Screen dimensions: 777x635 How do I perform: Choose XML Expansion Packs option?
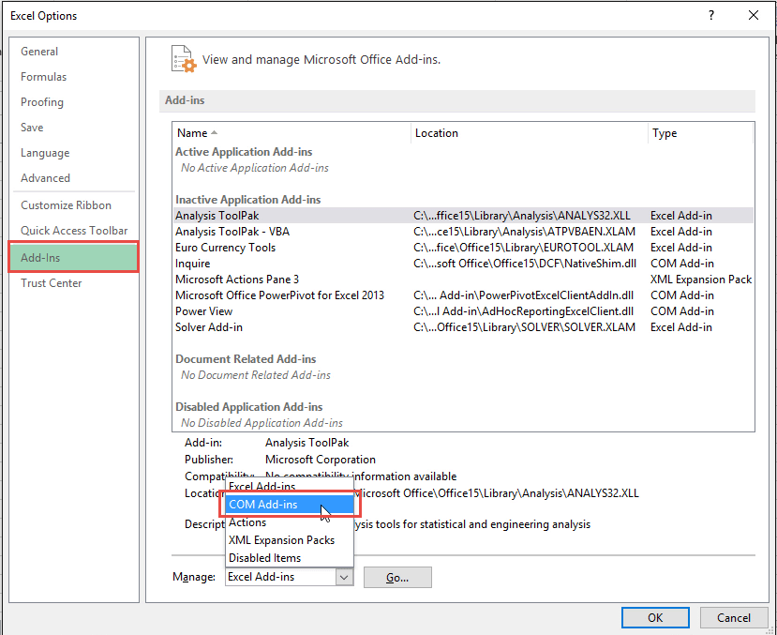pos(290,540)
